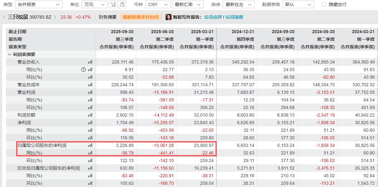The width and height of the screenshot is (378, 187).
Task: Show chart for 扣非后 环比(%) row
Action: click(x=90, y=183)
